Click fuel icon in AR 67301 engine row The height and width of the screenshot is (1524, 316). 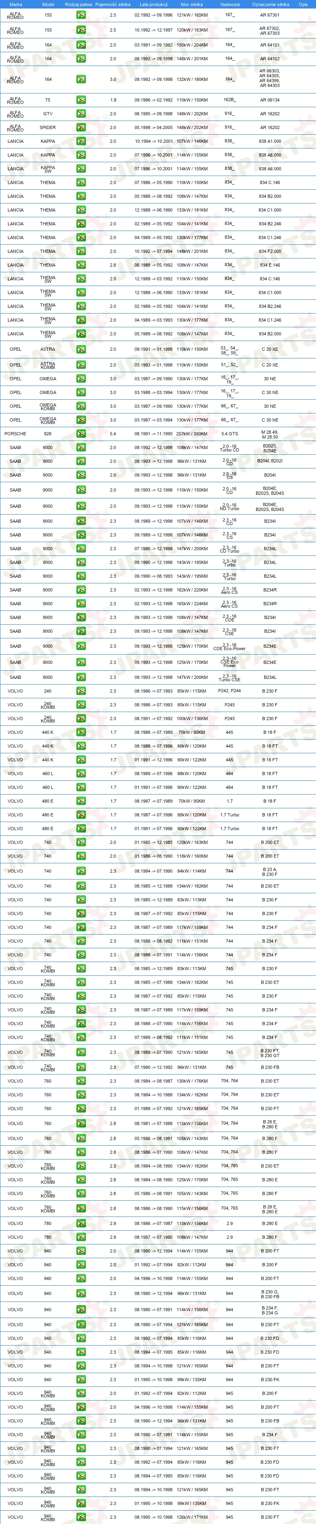pos(81,15)
